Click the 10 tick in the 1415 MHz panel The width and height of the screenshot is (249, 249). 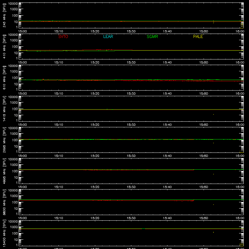click(x=16, y=115)
